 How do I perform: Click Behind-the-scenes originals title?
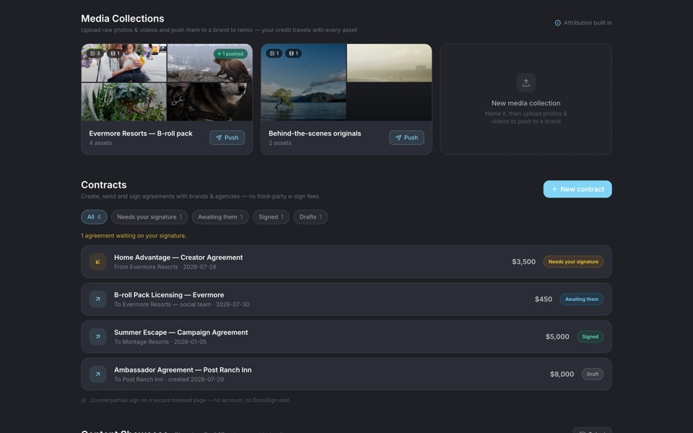[x=315, y=134]
